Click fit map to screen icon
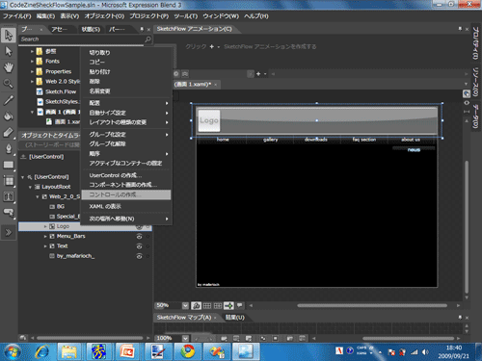The image size is (482, 361). coord(276,338)
